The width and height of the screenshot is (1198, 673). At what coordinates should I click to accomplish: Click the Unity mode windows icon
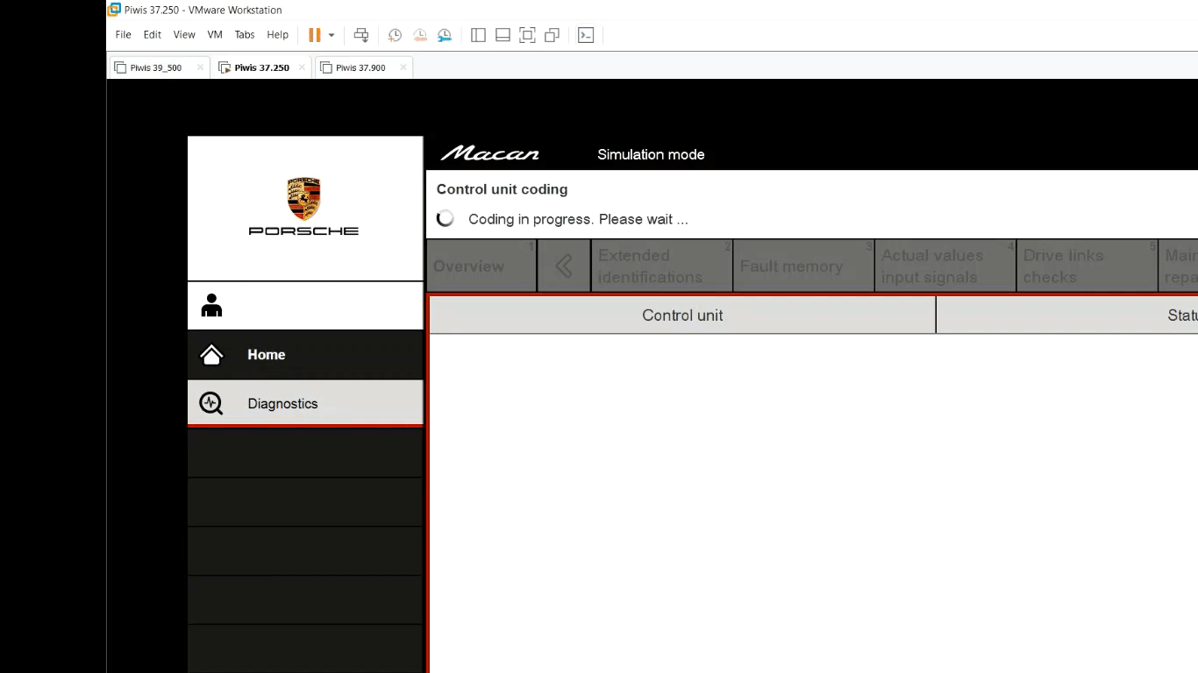click(552, 35)
